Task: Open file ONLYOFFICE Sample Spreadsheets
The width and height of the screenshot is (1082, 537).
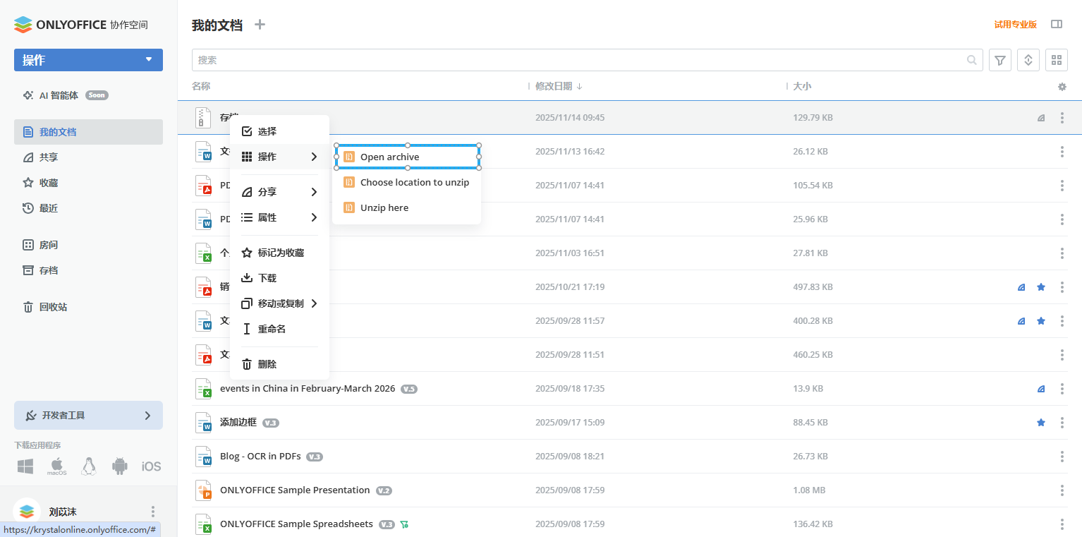Action: click(x=296, y=524)
